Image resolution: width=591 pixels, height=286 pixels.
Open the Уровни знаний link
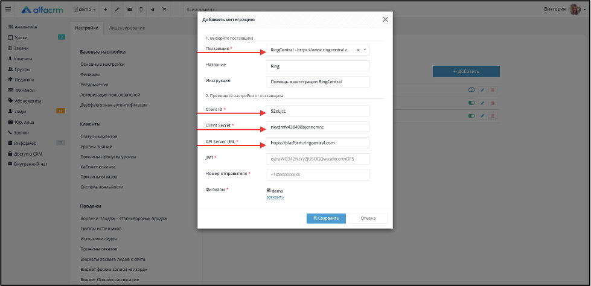coord(96,147)
